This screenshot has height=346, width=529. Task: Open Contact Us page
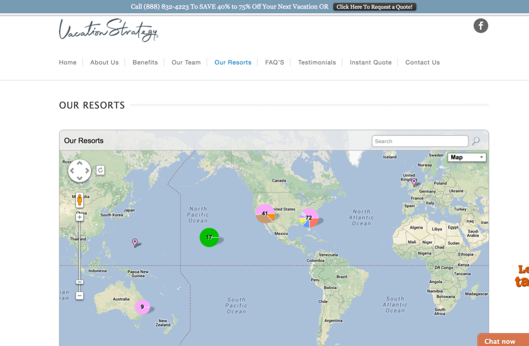pos(423,63)
